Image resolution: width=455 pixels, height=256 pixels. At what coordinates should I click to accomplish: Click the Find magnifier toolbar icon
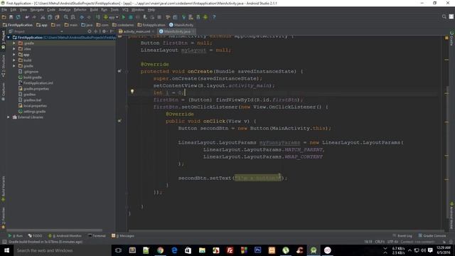pyautogui.click(x=66, y=17)
